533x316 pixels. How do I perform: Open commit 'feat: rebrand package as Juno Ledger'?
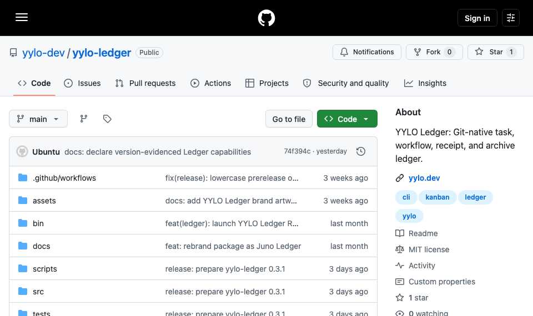[x=233, y=246]
